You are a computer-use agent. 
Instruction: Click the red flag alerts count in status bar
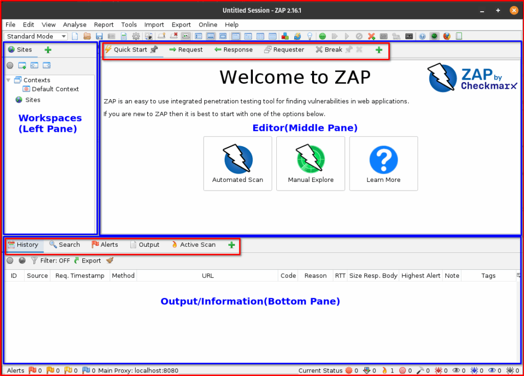point(35,370)
